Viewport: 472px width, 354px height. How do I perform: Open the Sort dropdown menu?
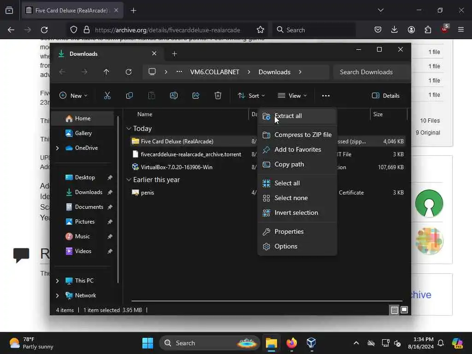click(251, 96)
